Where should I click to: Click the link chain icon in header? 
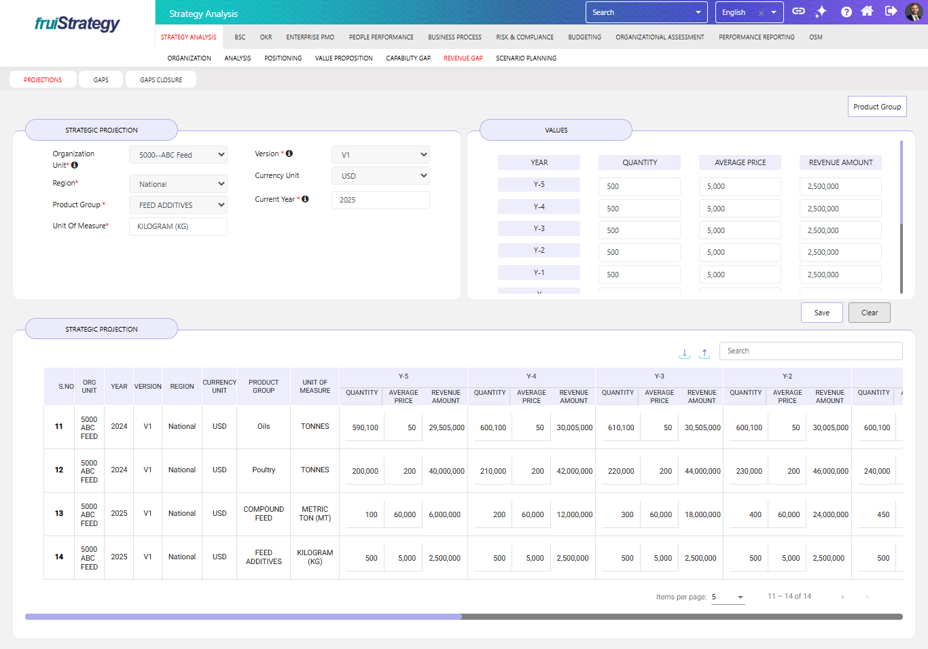[x=799, y=12]
